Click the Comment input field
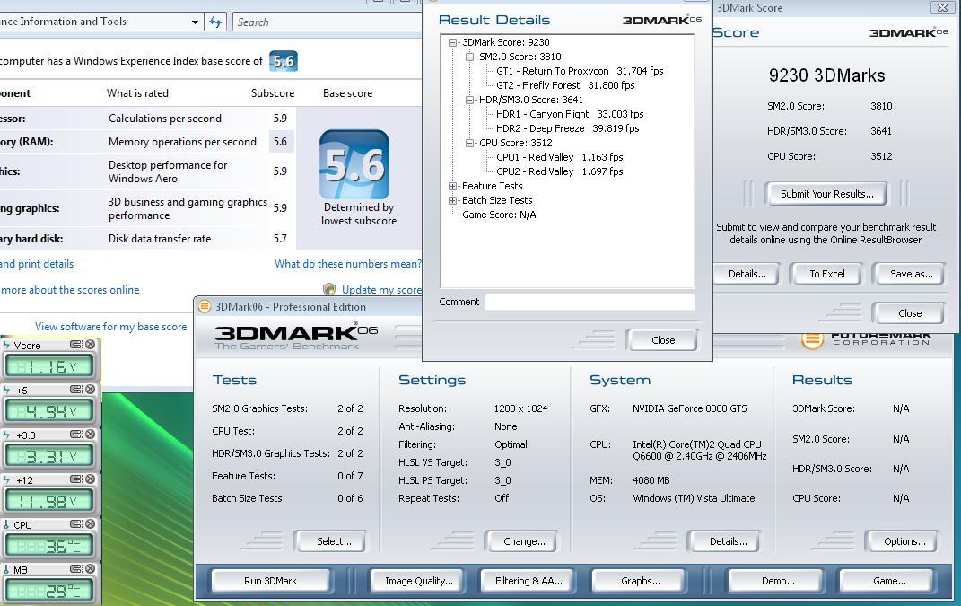Viewport: 961px width, 606px height. coord(590,302)
